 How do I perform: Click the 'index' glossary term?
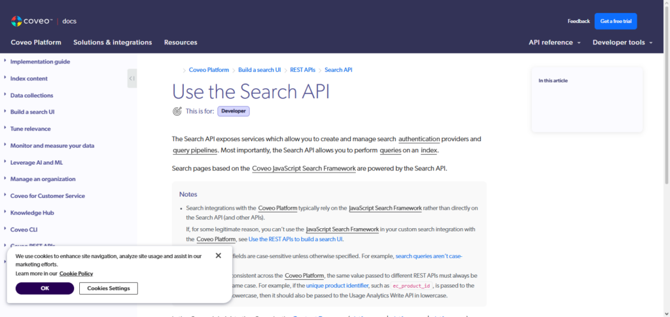pos(429,150)
